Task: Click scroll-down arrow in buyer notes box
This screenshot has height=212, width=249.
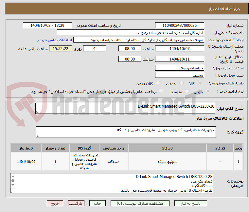Action: click(x=13, y=185)
